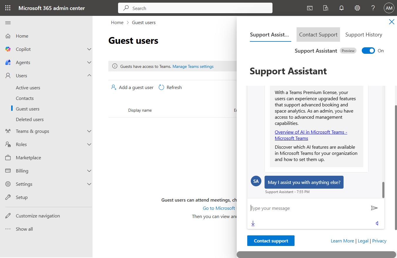Image resolution: width=397 pixels, height=258 pixels.
Task: Click Home in the breadcrumb
Action: pyautogui.click(x=117, y=22)
